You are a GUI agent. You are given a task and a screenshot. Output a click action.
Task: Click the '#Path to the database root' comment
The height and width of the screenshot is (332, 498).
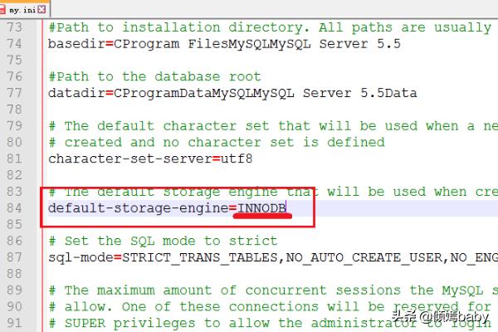(154, 76)
